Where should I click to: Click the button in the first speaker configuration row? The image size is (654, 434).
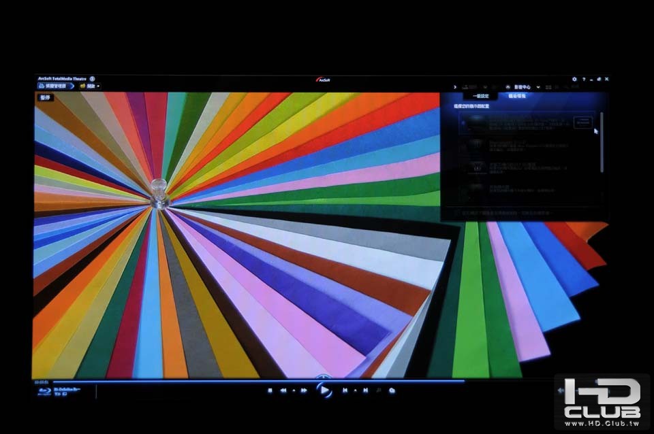pos(582,122)
